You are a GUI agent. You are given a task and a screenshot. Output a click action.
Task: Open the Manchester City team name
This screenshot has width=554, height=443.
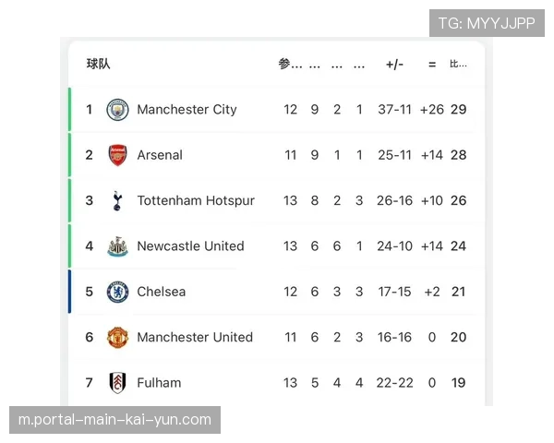tap(187, 110)
